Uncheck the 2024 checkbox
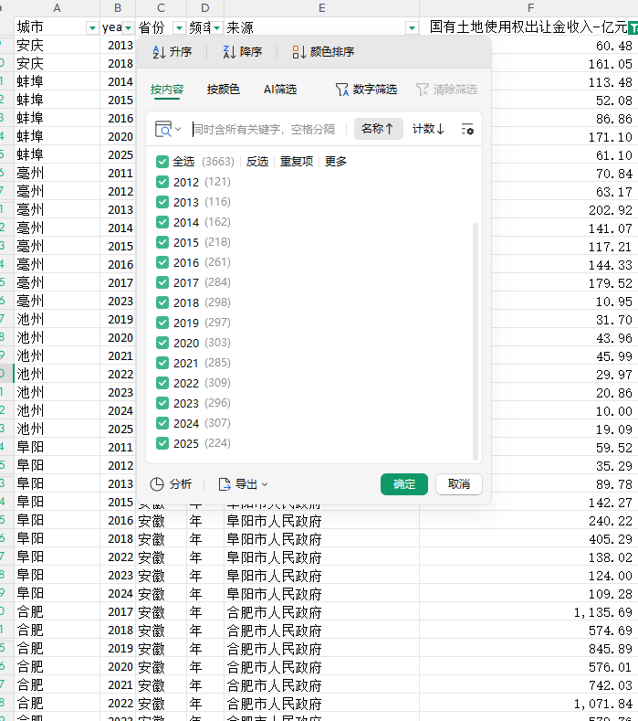This screenshot has width=638, height=721. (x=162, y=423)
